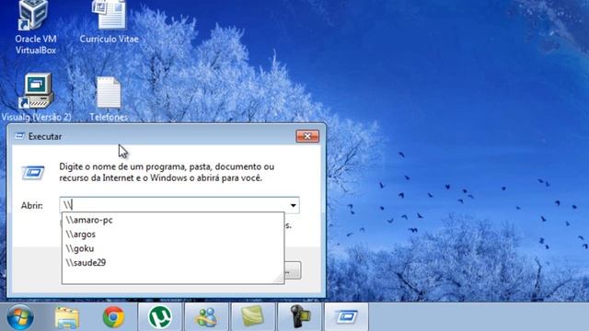The height and width of the screenshot is (331, 589).
Task: Select \\argos from the suggestions
Action: coord(173,234)
